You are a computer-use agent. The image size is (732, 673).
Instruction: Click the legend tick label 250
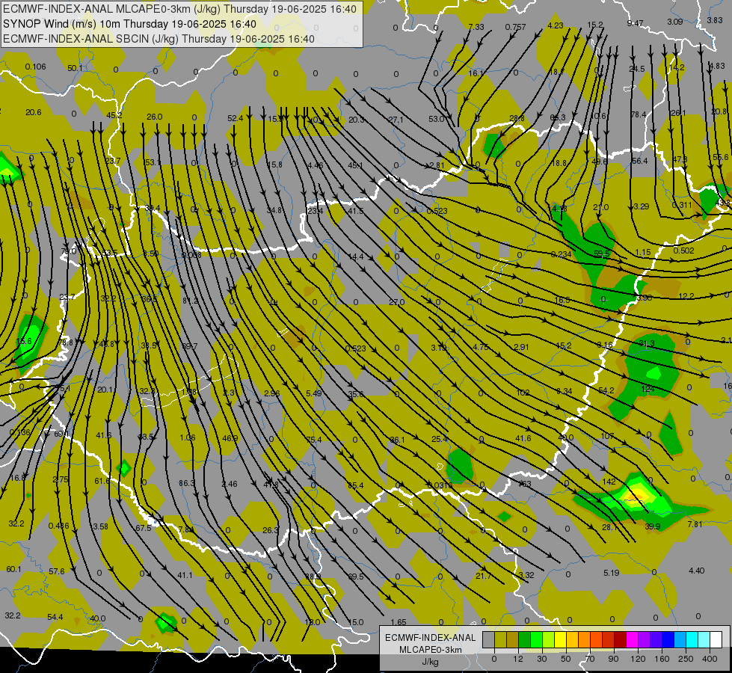click(686, 659)
